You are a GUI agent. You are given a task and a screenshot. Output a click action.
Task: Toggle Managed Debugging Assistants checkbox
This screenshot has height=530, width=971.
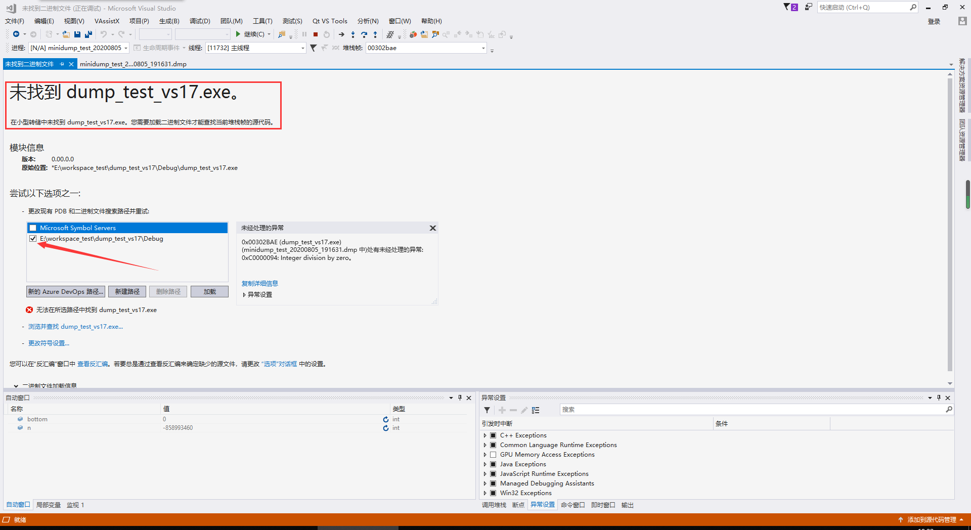coord(493,483)
